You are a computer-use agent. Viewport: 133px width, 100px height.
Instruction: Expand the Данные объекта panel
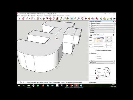[102, 23]
